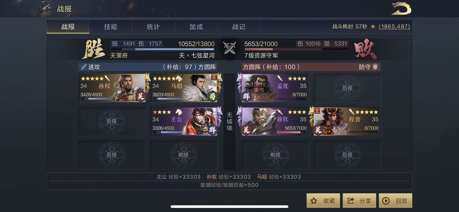459x212 pixels.
Task: Click the favorite star icon on 收藏
Action: tap(314, 201)
